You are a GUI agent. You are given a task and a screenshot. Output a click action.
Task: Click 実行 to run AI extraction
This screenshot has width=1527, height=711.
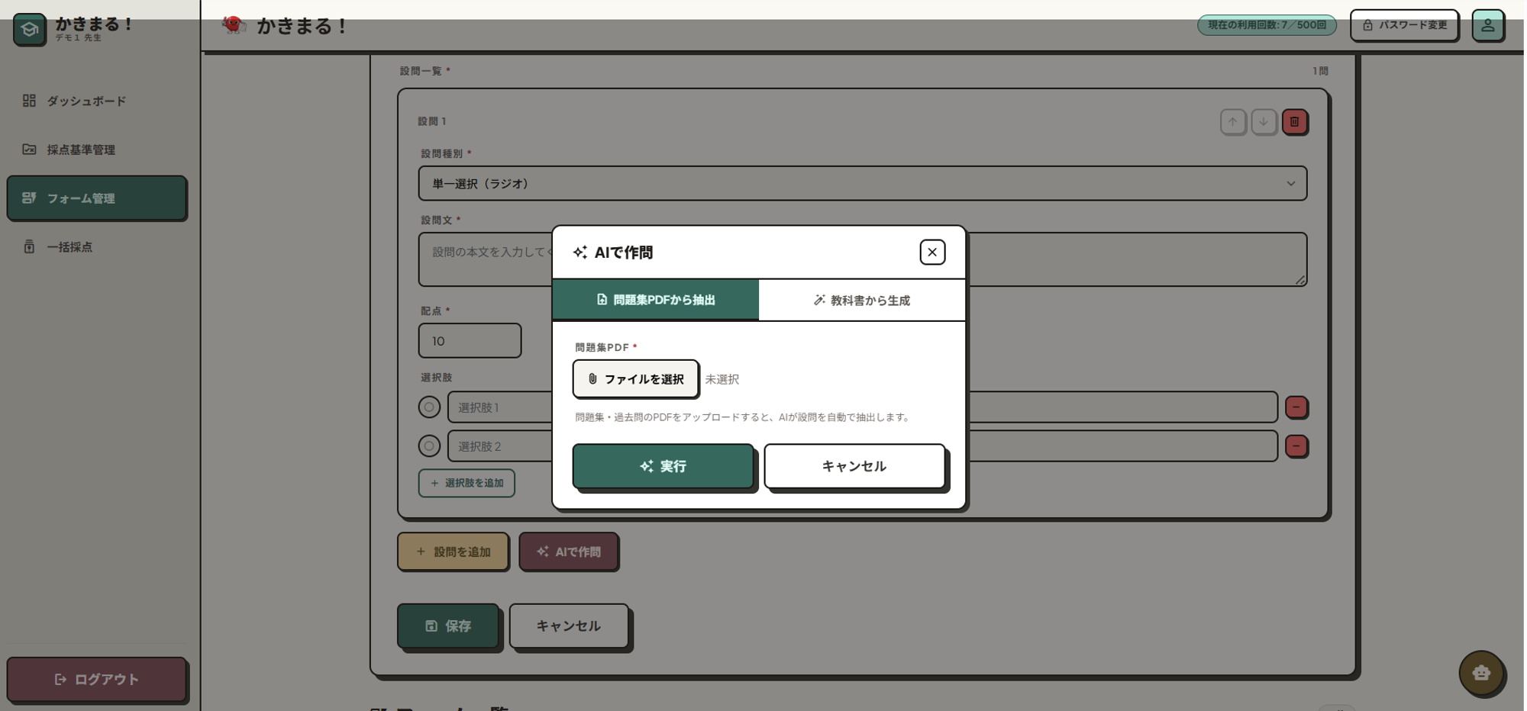663,466
